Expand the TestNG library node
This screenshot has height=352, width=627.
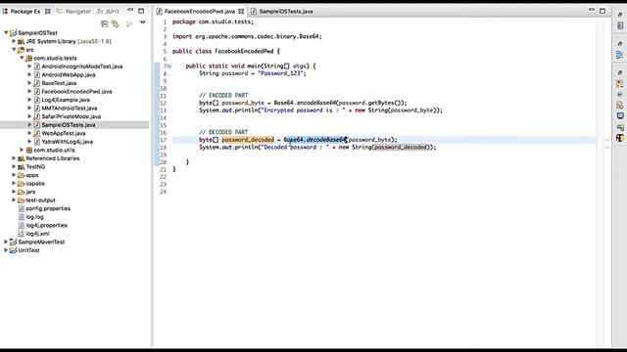point(14,166)
